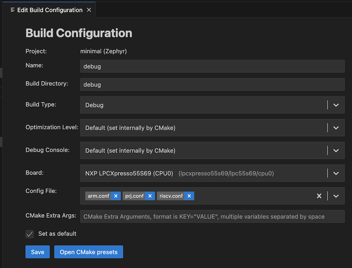Click the arm.conf chip label
Image resolution: width=352 pixels, height=268 pixels.
pyautogui.click(x=98, y=196)
